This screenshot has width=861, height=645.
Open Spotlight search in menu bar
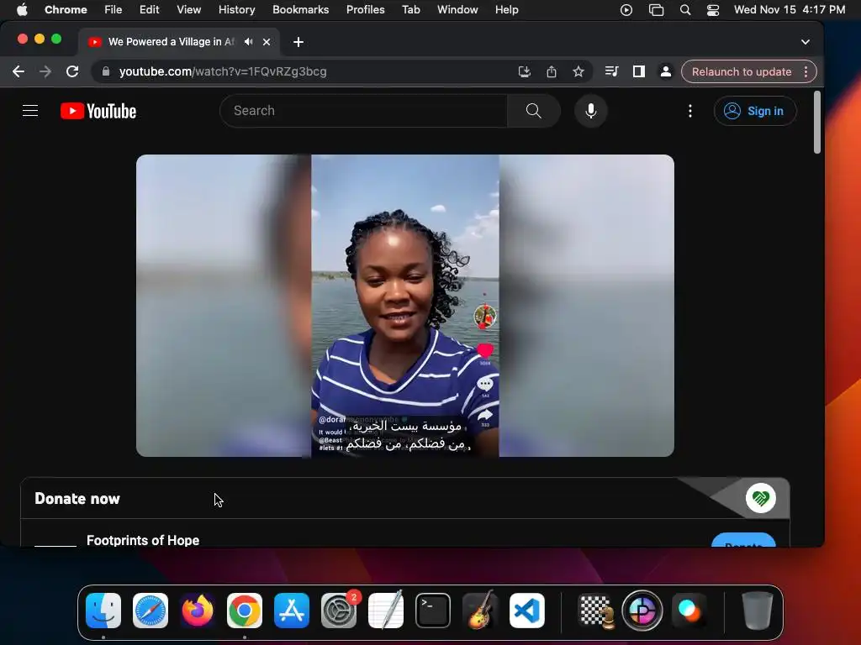click(684, 10)
